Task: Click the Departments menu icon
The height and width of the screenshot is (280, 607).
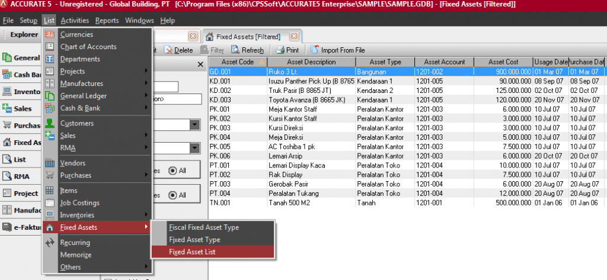Action: [50, 59]
